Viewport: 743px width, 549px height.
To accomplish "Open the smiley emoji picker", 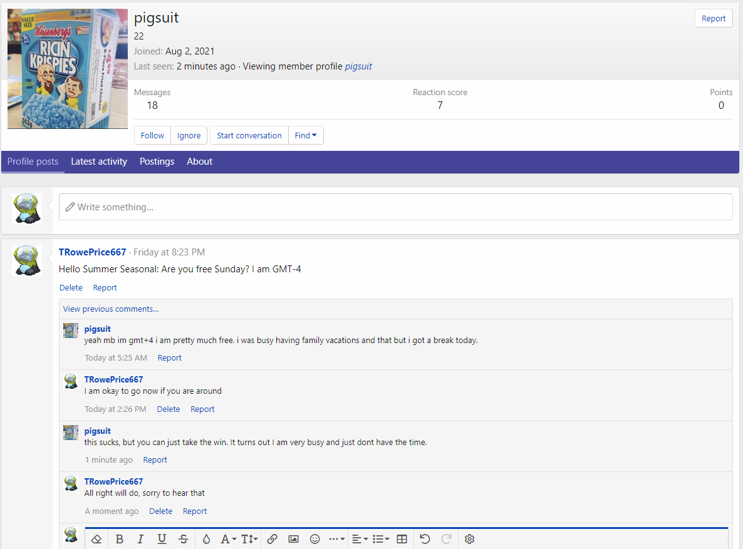I will point(315,539).
